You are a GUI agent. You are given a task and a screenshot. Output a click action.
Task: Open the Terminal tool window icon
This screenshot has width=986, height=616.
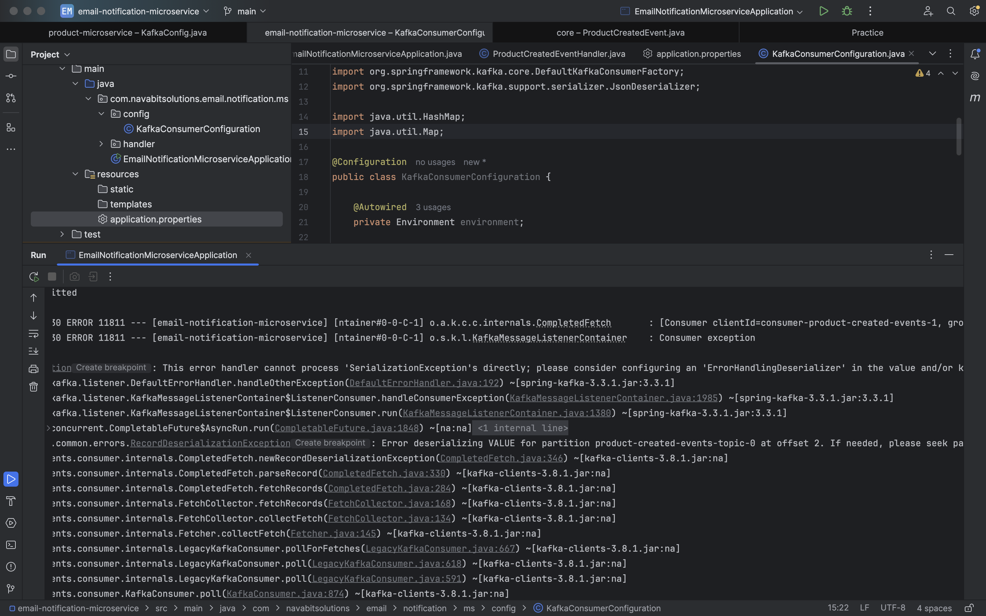click(x=11, y=545)
